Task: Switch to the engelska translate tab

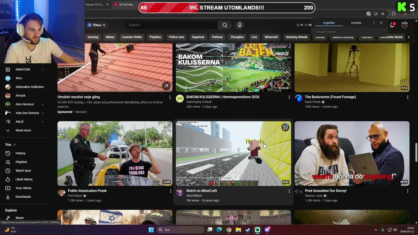Action: (x=329, y=23)
